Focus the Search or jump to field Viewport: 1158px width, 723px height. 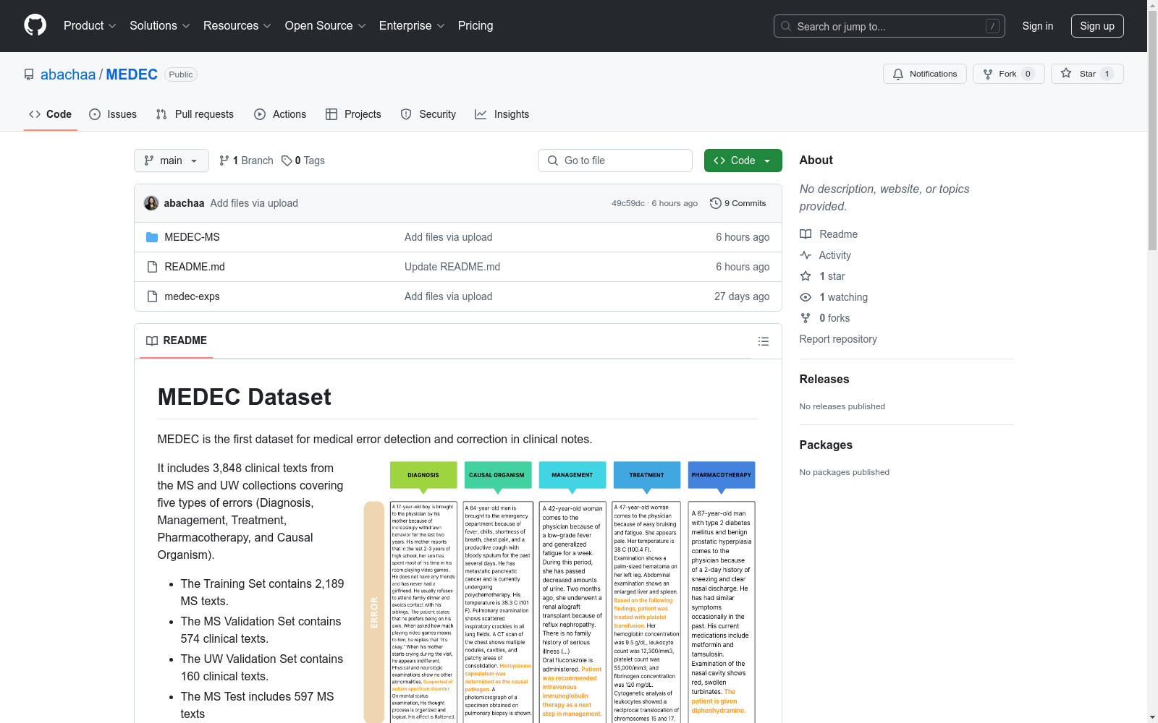pos(889,26)
